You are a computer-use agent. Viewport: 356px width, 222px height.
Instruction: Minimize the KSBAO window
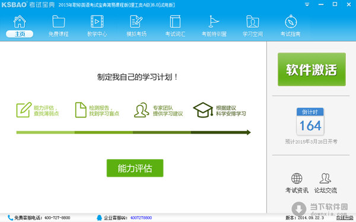(x=321, y=4)
